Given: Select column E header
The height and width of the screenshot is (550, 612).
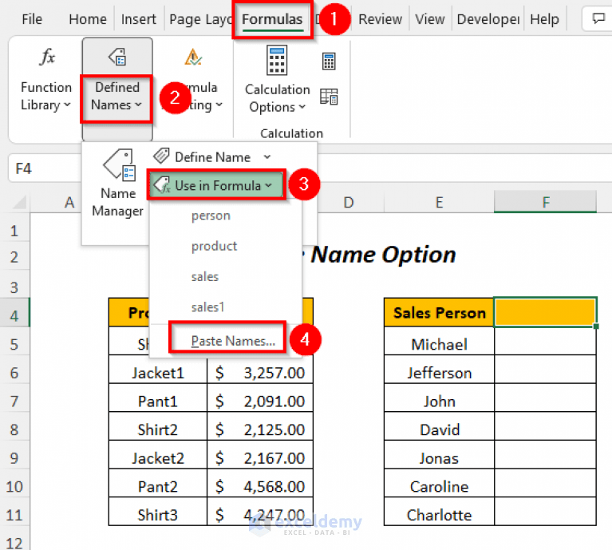Looking at the screenshot, I should click(439, 202).
